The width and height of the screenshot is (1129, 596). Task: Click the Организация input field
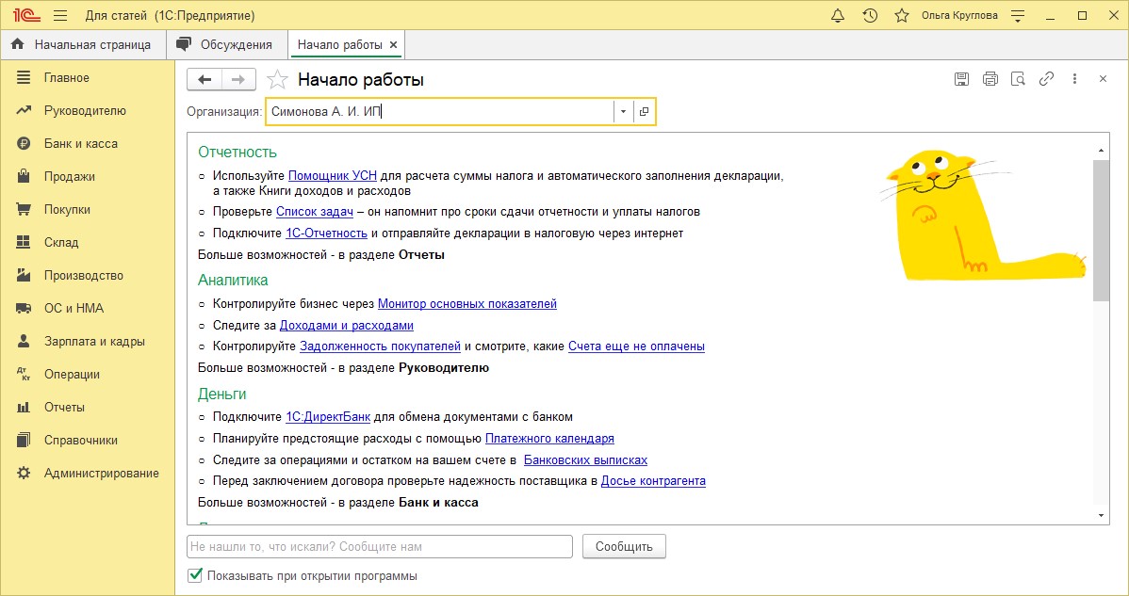point(440,111)
